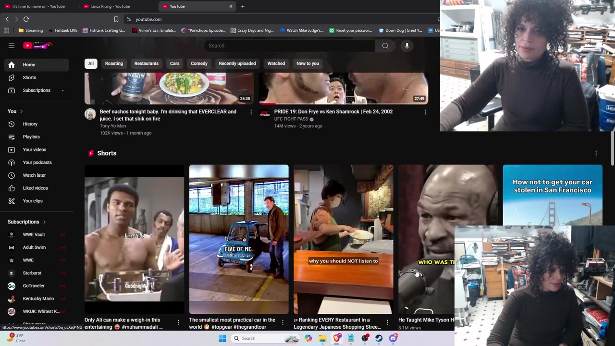Image resolution: width=615 pixels, height=346 pixels.
Task: Open options for PRIDE 19 video
Action: click(425, 112)
